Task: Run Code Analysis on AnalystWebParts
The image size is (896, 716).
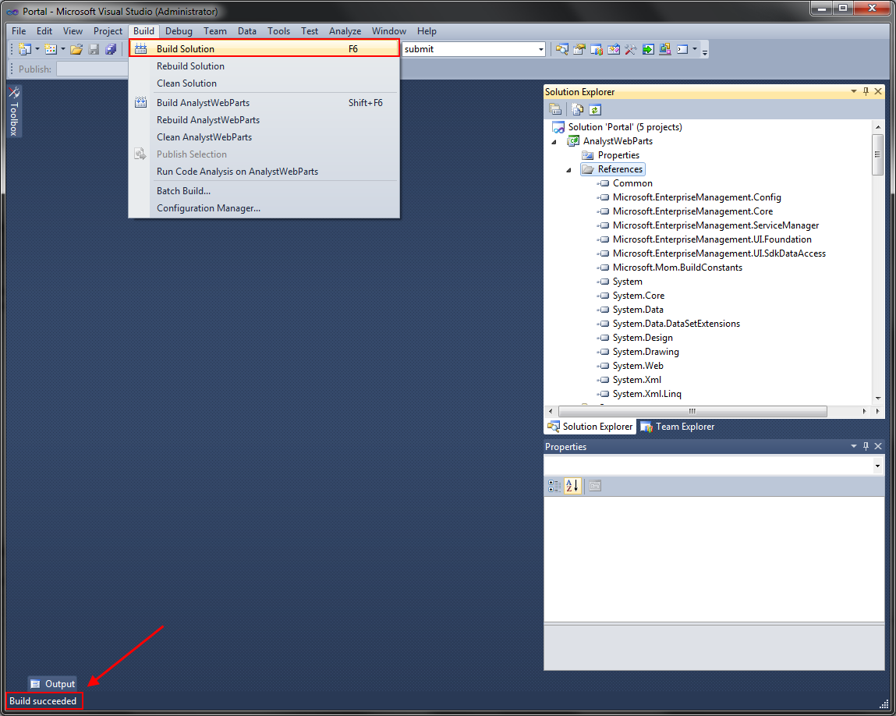Action: (264, 172)
